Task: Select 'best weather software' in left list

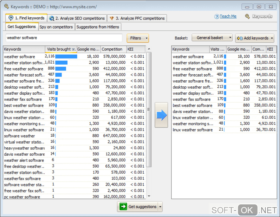Action: tap(74, 105)
